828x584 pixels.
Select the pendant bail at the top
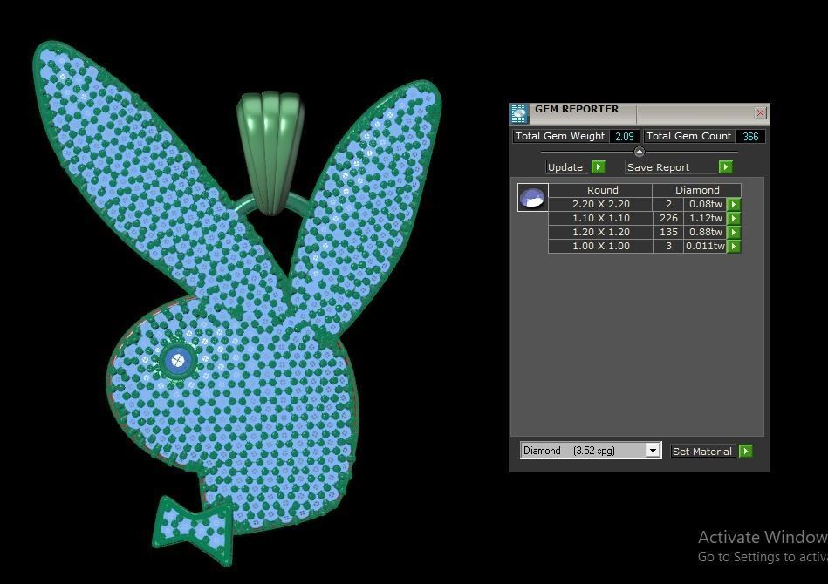pos(270,153)
